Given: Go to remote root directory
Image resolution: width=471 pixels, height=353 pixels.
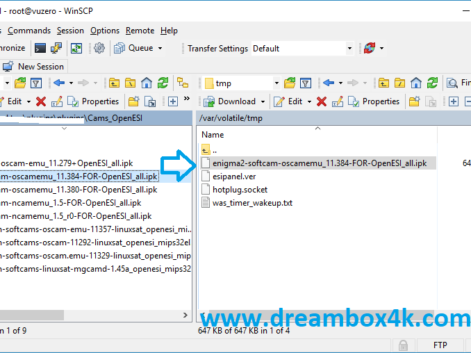Looking at the screenshot, I should coord(400,83).
